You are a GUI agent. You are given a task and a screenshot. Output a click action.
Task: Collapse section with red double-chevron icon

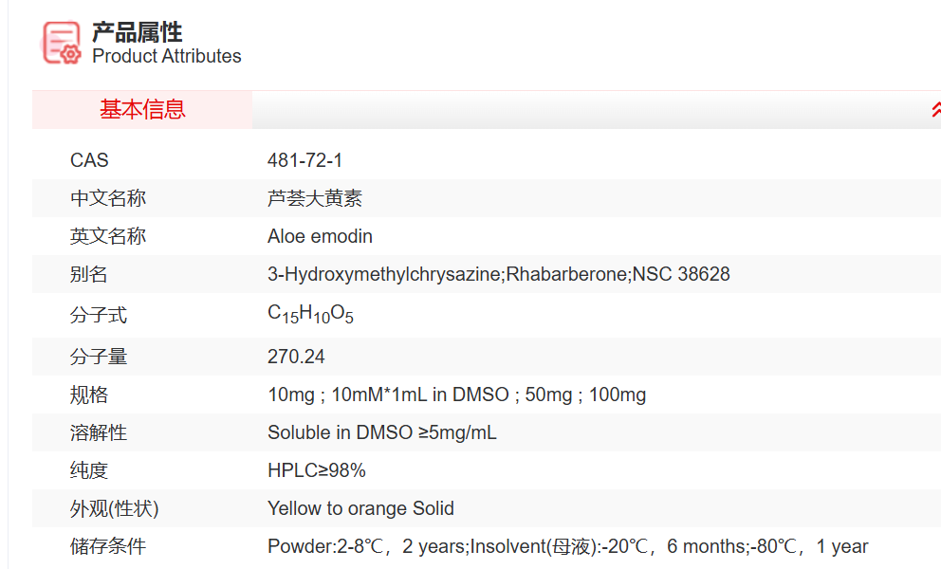(934, 110)
